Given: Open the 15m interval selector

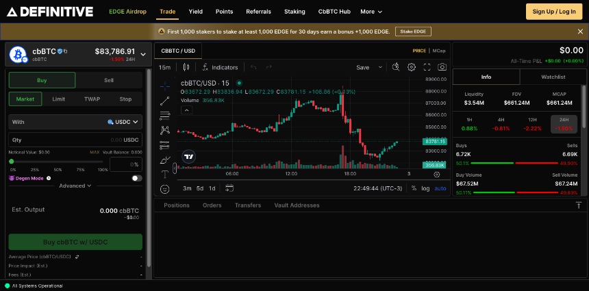Looking at the screenshot, I should coord(164,67).
